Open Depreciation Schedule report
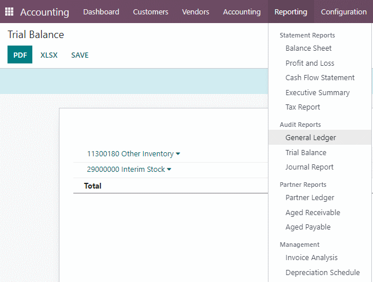Screen dimensions: 373x282 [323, 273]
